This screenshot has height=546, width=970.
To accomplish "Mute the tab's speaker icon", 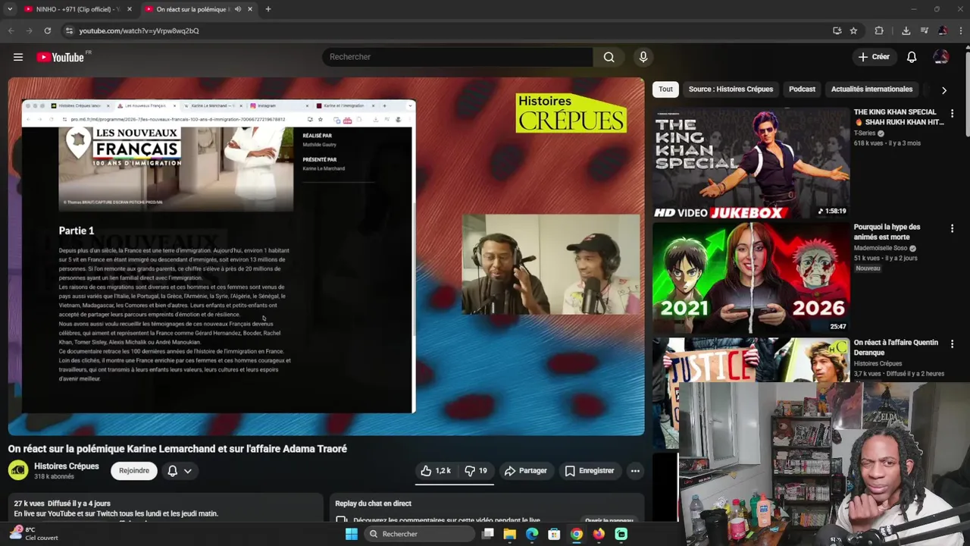I will [238, 9].
